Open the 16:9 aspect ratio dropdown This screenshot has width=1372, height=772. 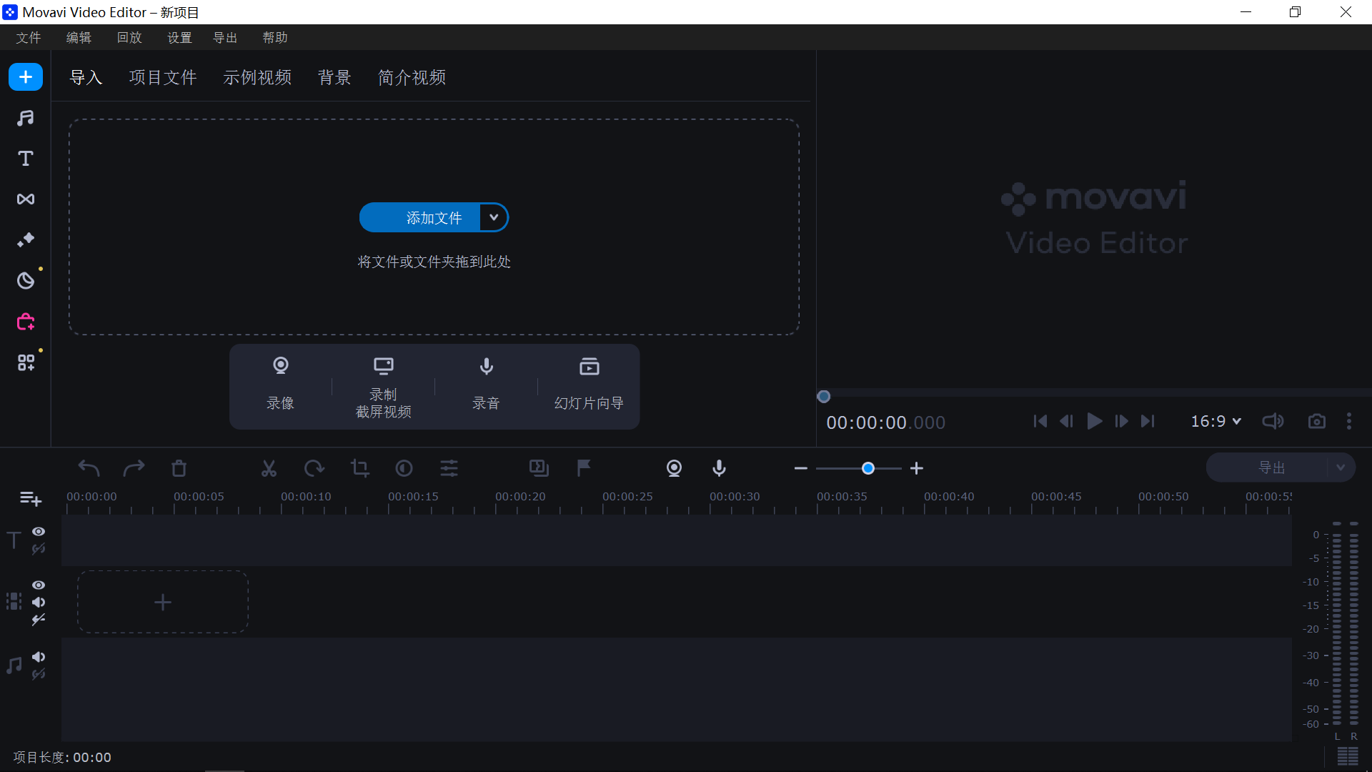(x=1216, y=422)
